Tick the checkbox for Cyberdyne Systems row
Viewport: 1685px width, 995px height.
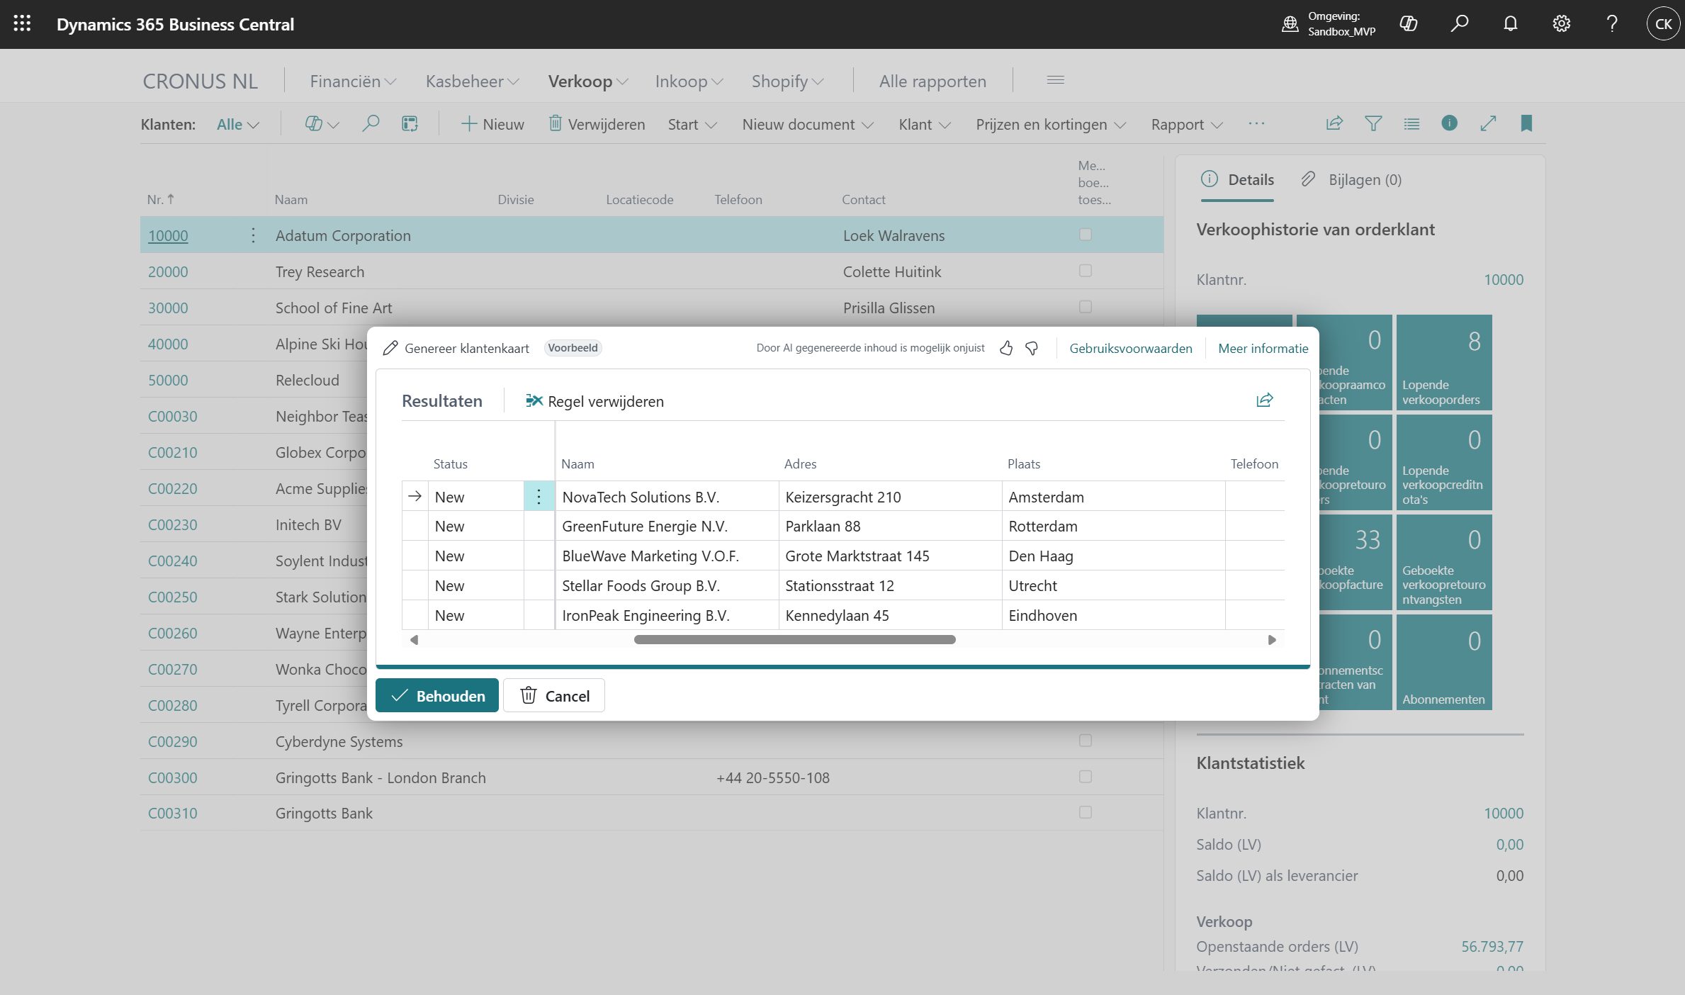click(1085, 741)
